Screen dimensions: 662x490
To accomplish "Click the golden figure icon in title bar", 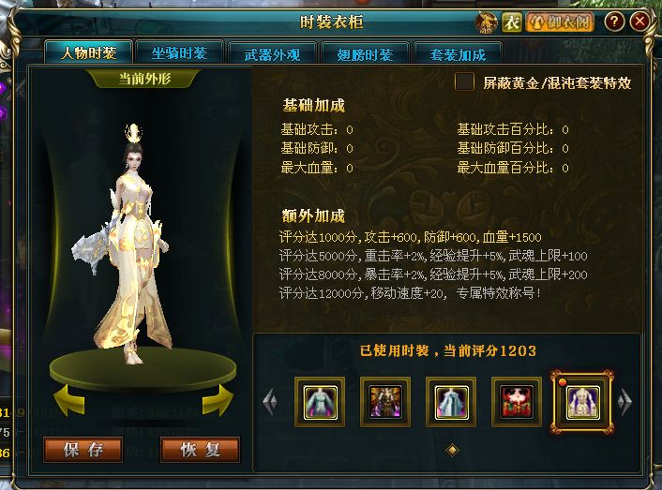I will (x=487, y=22).
